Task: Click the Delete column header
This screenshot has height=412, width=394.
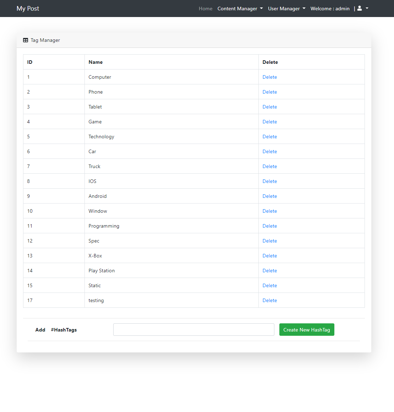Action: (x=312, y=62)
